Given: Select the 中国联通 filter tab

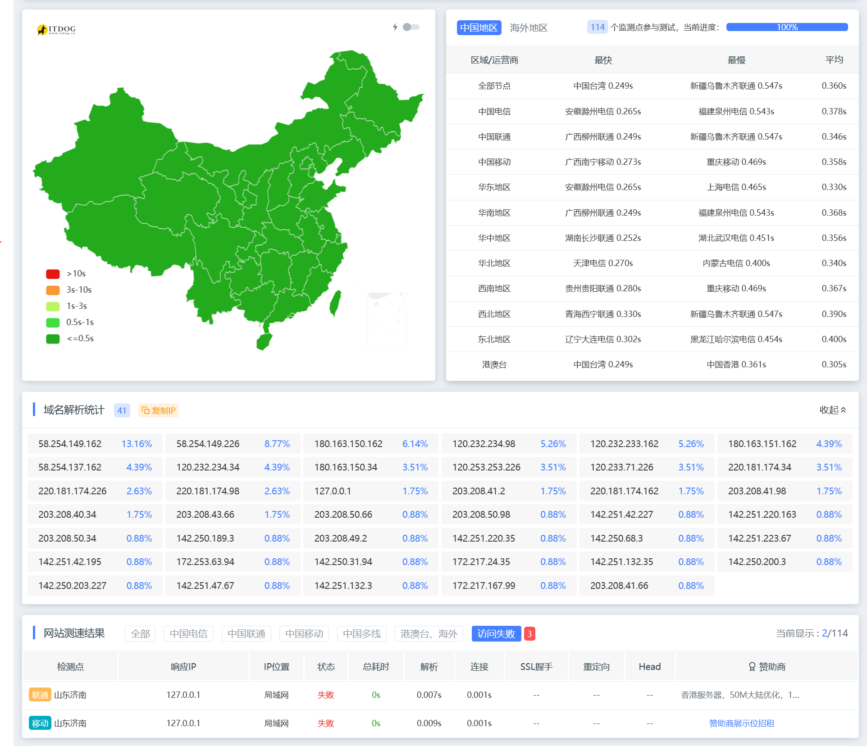Looking at the screenshot, I should click(x=246, y=633).
